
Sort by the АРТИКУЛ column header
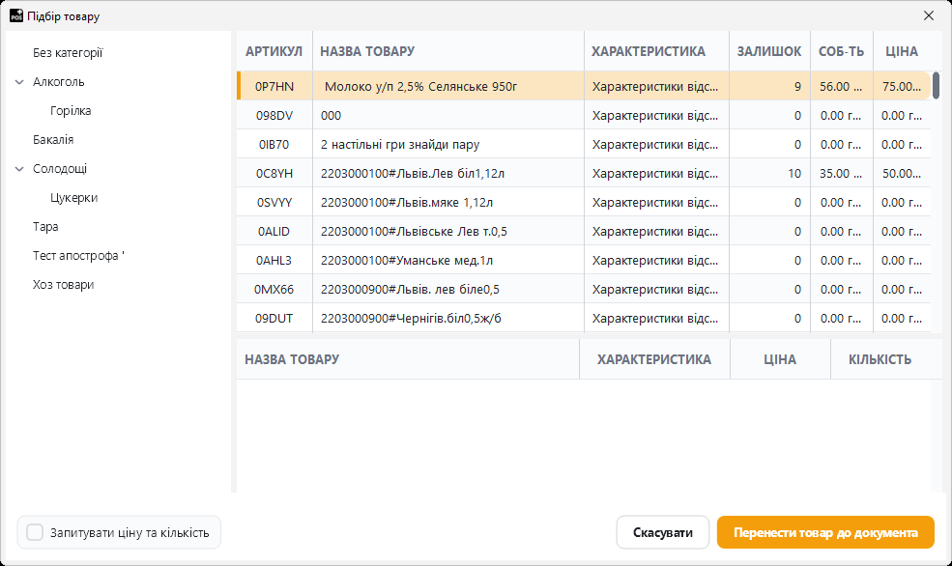point(274,51)
